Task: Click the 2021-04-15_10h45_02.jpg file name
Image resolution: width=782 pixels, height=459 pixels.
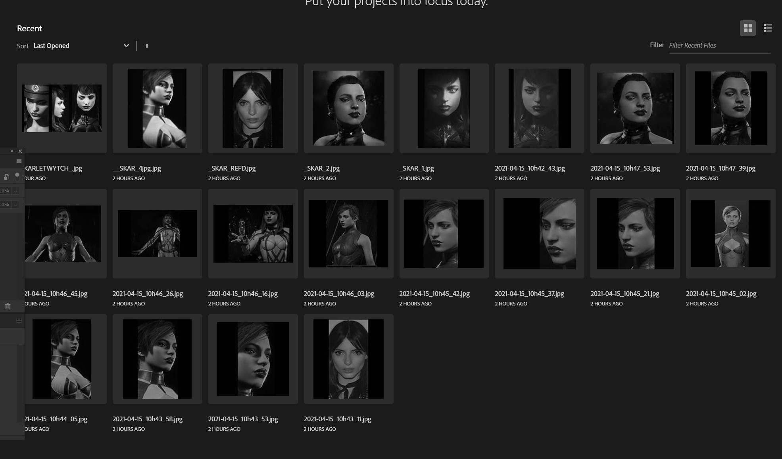Action: click(x=721, y=294)
